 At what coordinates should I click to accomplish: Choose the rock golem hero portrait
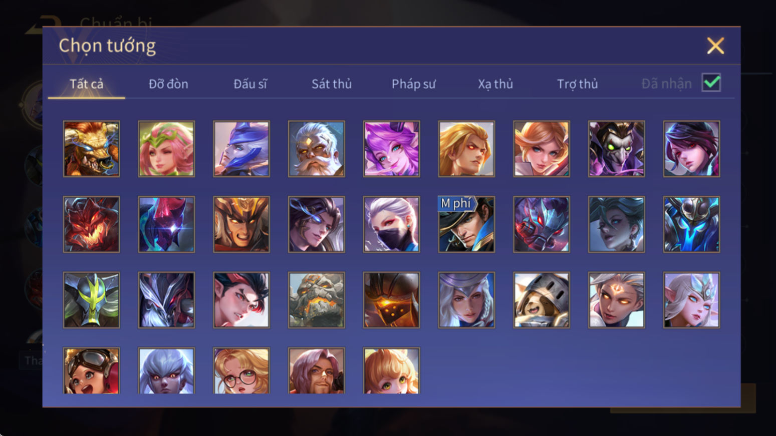pyautogui.click(x=316, y=300)
